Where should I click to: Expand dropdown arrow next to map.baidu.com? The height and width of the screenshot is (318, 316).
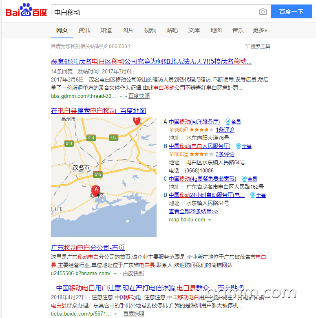tap(210, 220)
